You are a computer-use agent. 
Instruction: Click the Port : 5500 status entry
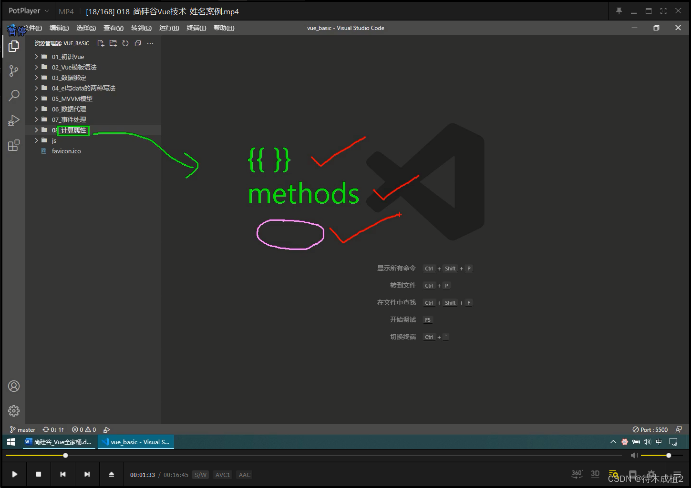(650, 429)
